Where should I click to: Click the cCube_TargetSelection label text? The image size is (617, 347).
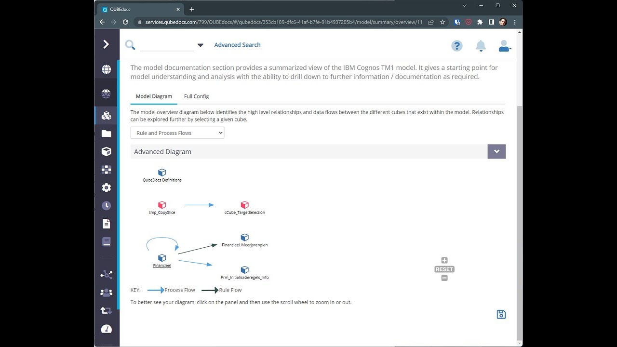pyautogui.click(x=245, y=213)
